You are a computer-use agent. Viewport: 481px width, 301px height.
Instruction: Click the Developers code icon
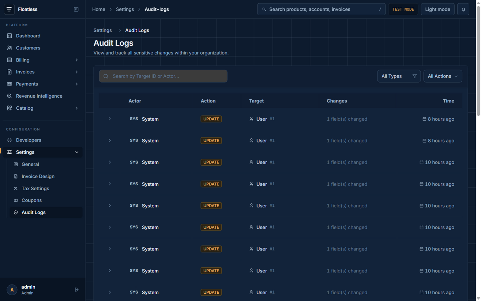[9, 140]
